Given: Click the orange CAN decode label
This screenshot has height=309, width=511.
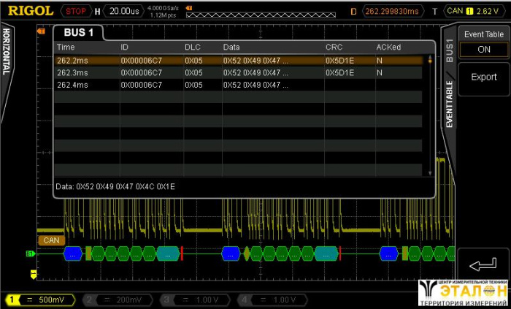Looking at the screenshot, I should (x=50, y=240).
